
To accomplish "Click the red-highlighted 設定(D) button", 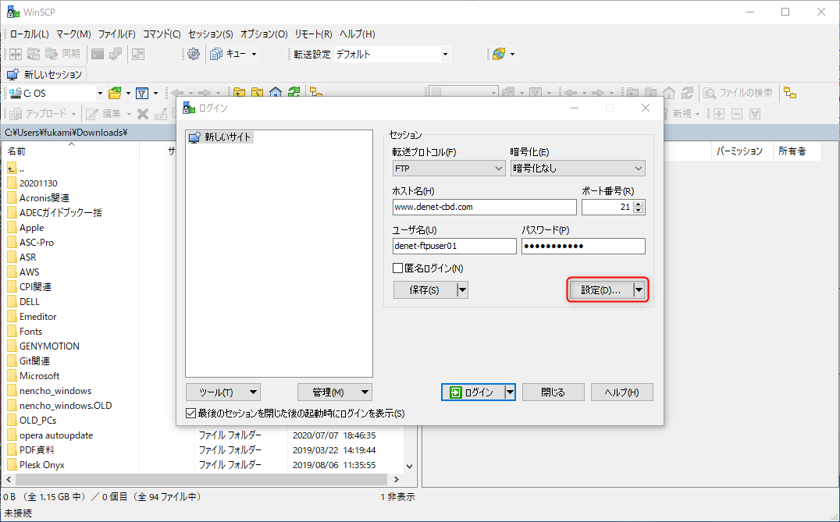I will [x=602, y=289].
